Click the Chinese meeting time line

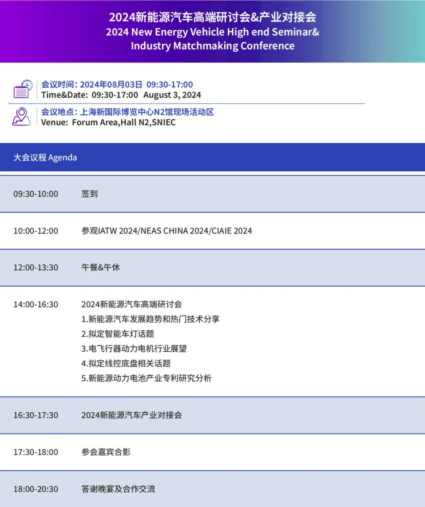point(117,84)
